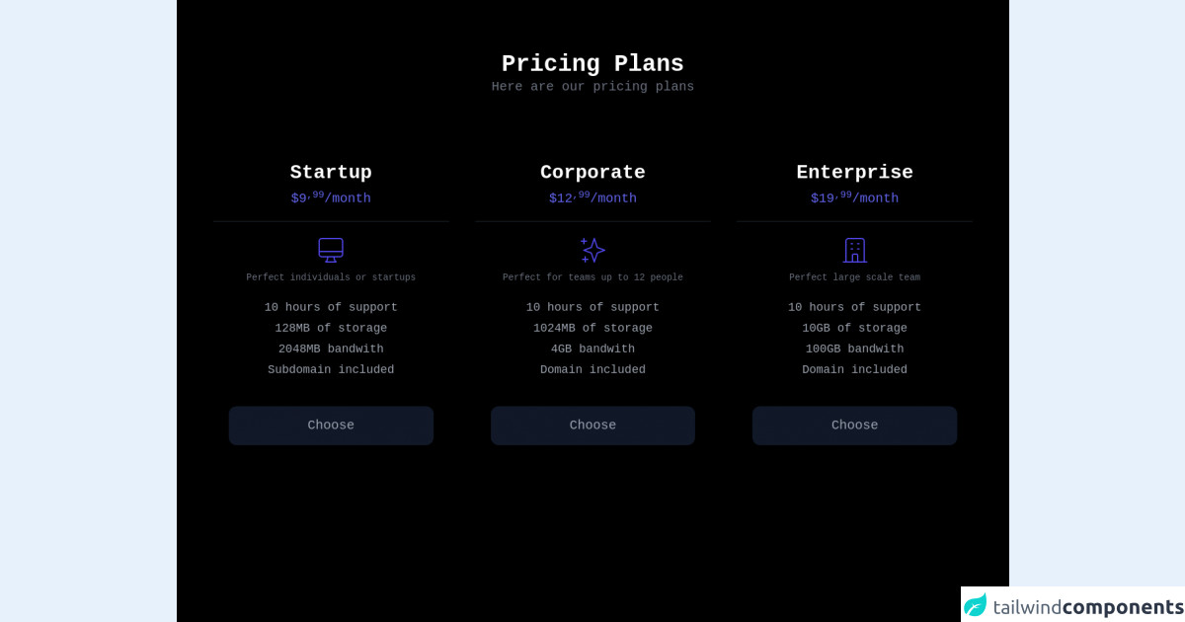Click the Enterprise plan building icon
1185x622 pixels.
click(x=854, y=250)
